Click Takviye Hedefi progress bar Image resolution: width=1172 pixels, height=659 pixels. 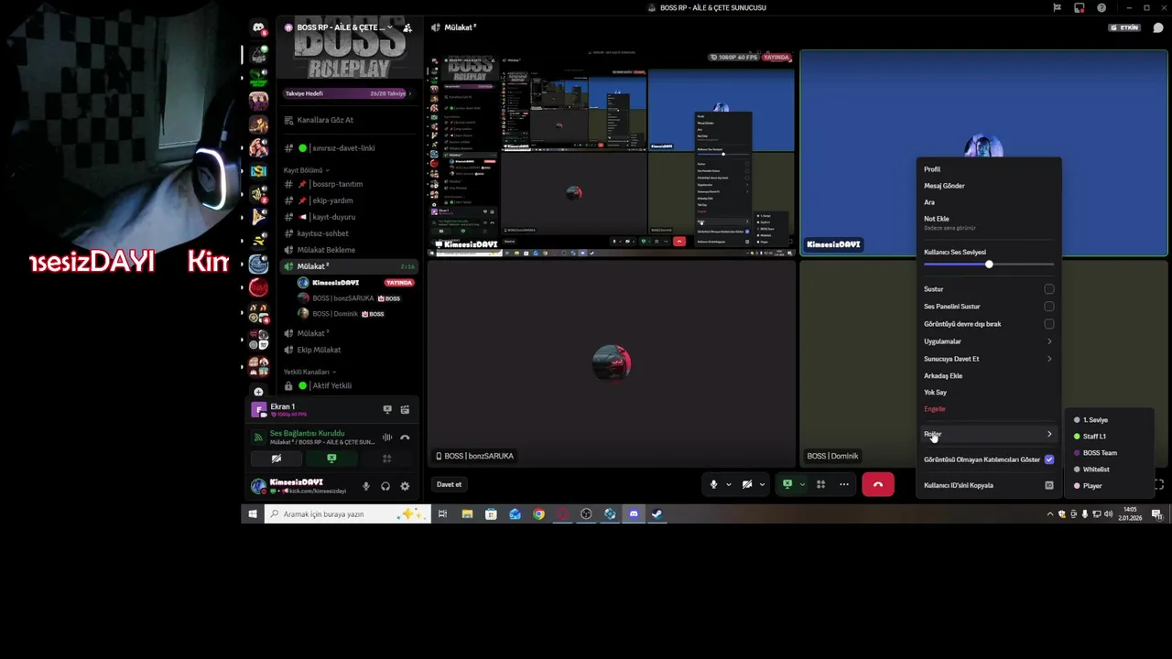point(348,93)
